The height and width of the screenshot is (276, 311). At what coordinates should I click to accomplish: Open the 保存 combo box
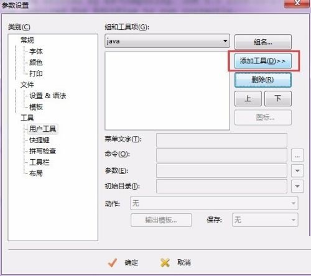265,220
